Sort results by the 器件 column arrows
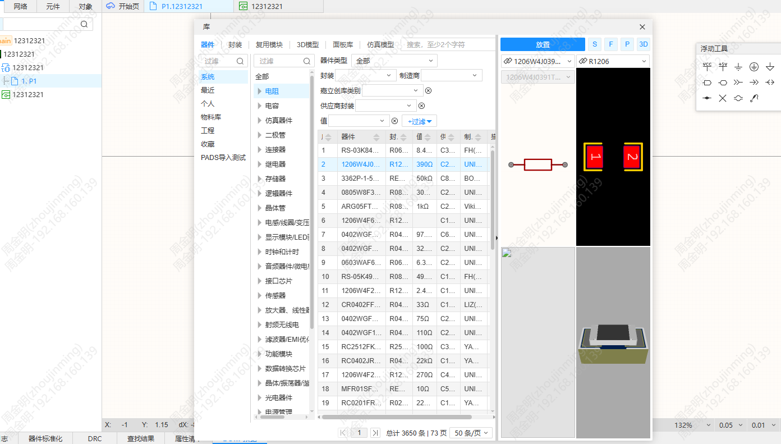The width and height of the screenshot is (781, 444). [376, 137]
